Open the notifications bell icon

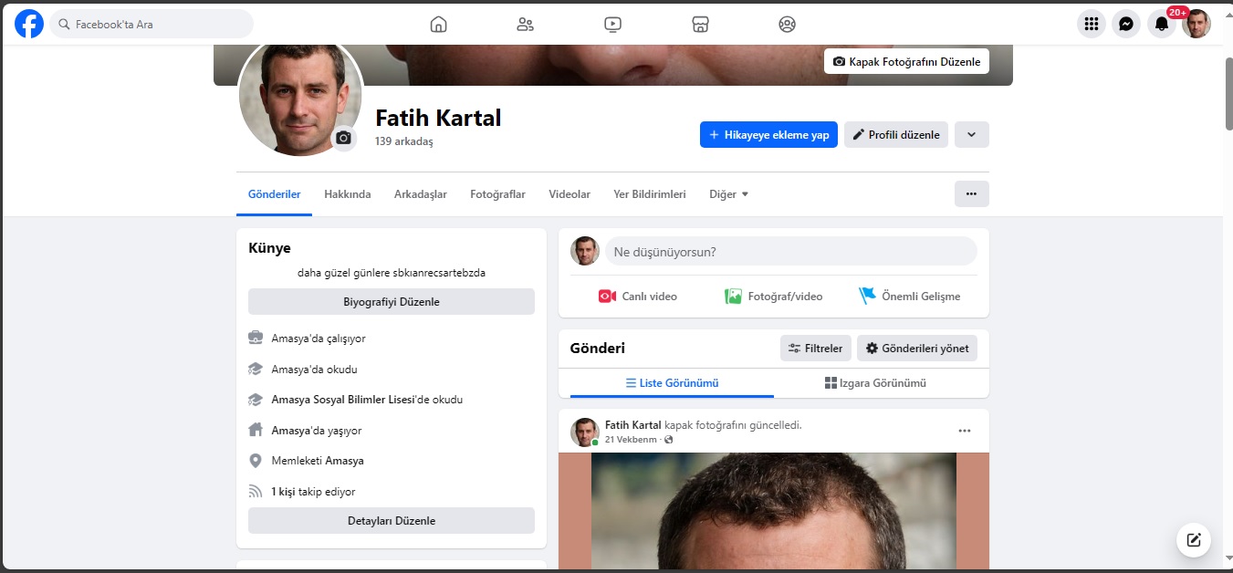coord(1161,24)
